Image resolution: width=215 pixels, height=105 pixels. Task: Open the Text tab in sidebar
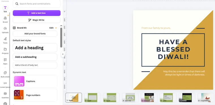[5, 9]
